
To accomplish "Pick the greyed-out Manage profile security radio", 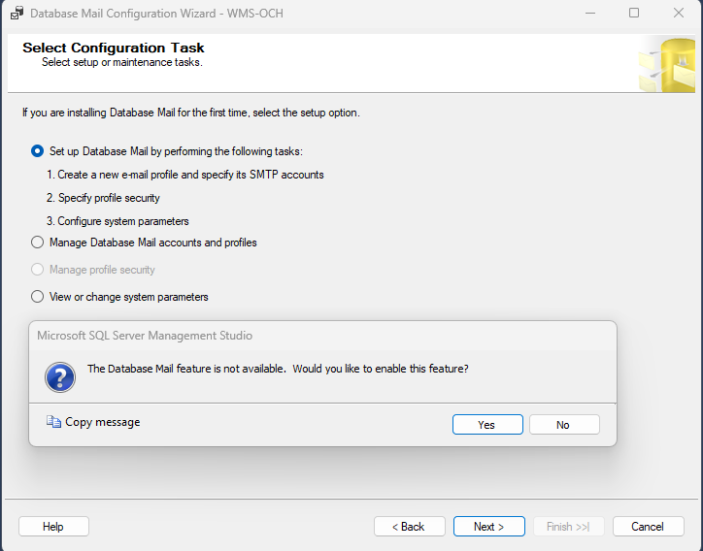I will pyautogui.click(x=38, y=270).
